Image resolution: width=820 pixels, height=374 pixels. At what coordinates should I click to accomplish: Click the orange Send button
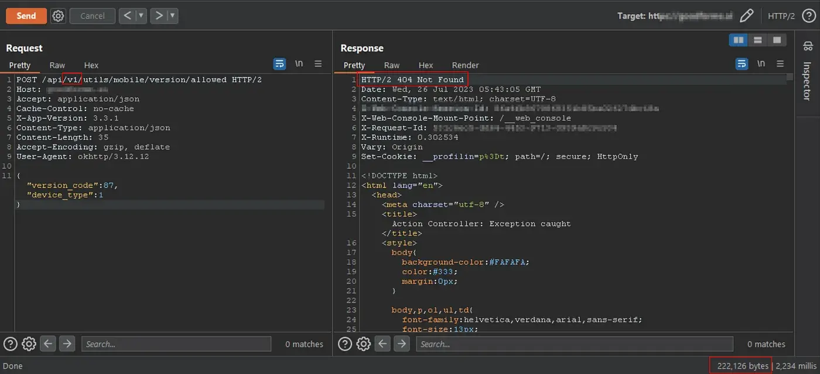pyautogui.click(x=26, y=16)
